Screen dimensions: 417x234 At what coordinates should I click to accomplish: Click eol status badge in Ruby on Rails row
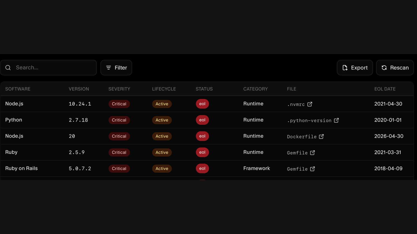click(x=202, y=168)
